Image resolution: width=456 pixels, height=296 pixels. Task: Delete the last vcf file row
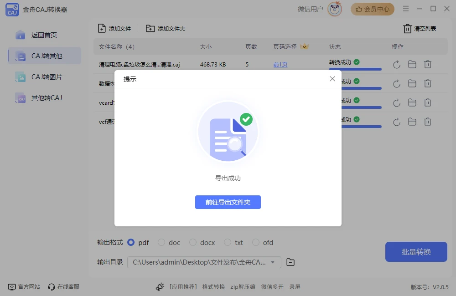(428, 122)
